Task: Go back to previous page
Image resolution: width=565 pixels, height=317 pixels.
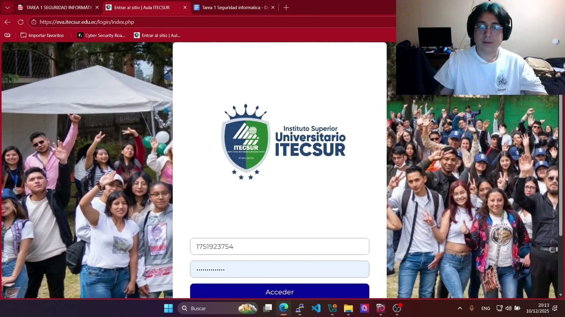Action: (x=8, y=22)
